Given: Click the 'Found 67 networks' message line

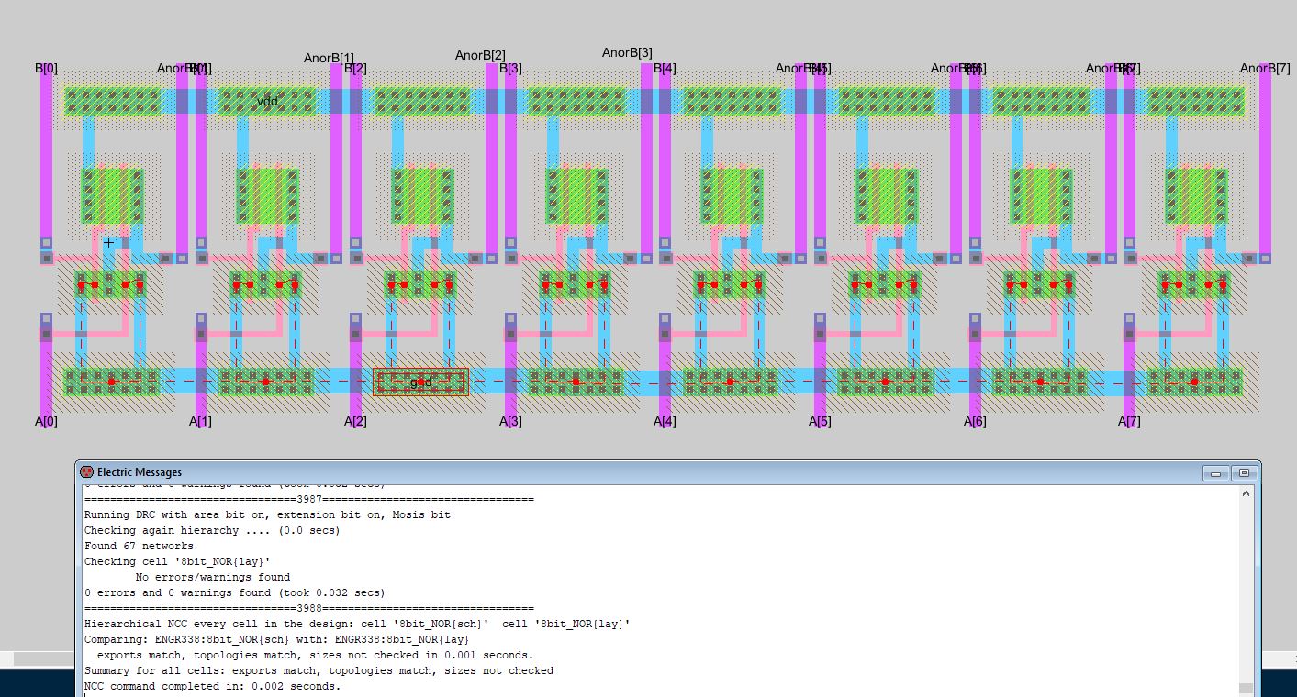Looking at the screenshot, I should tap(139, 546).
